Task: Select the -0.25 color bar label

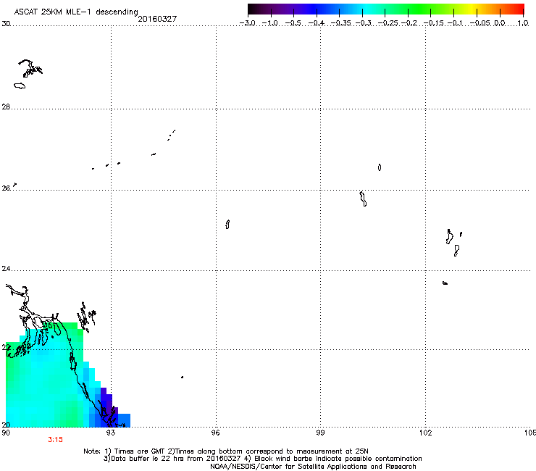Action: (x=388, y=23)
